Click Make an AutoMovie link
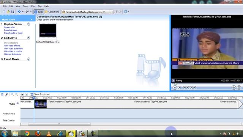Viewport: 243px width, 137px height. 13,54
